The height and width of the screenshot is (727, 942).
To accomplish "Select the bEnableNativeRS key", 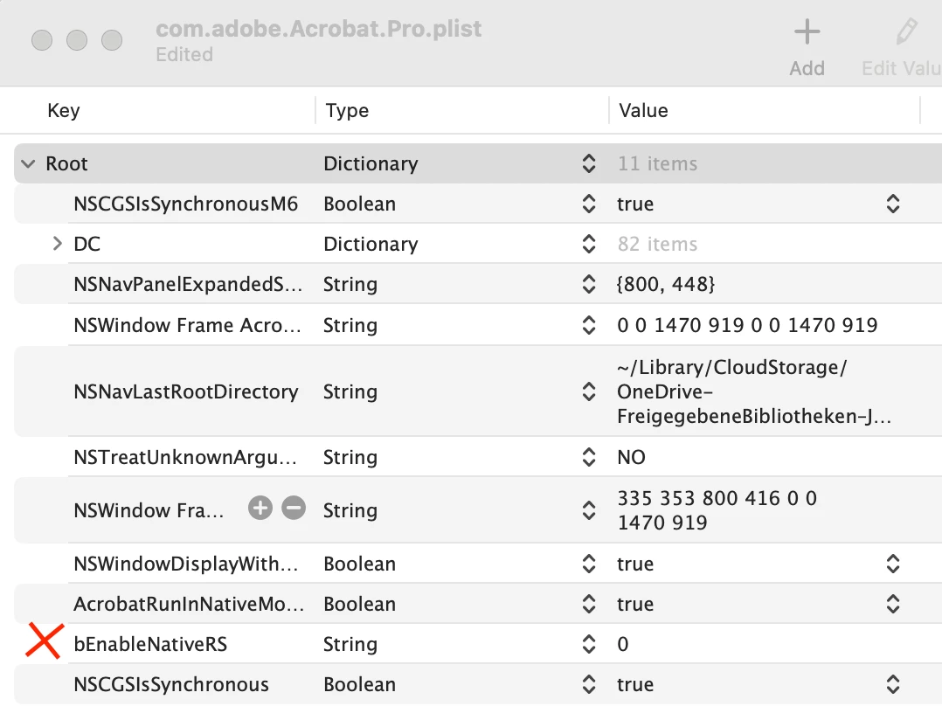I will pos(150,644).
